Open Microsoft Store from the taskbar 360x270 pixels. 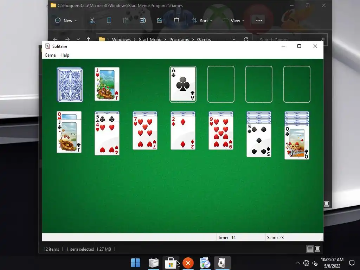171,263
